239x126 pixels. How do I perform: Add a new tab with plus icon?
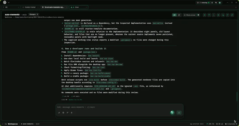pyautogui.click(x=236, y=7)
